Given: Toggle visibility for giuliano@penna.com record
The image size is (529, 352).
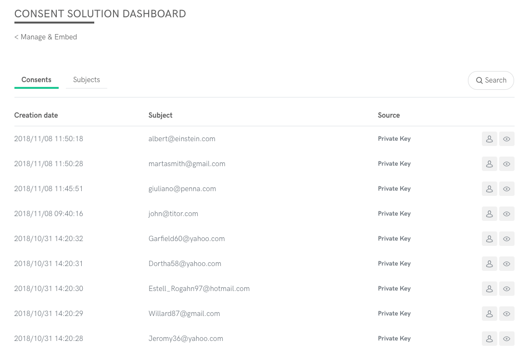Looking at the screenshot, I should click(507, 189).
